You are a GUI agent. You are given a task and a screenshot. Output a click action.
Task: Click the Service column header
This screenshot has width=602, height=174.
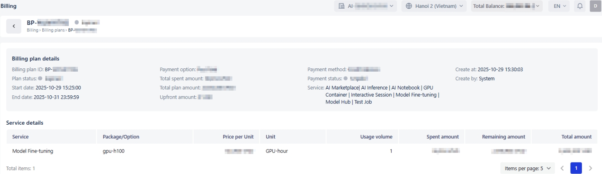click(21, 137)
